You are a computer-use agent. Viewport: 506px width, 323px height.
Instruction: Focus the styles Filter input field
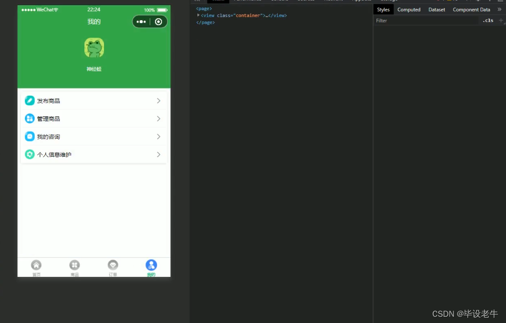click(426, 21)
